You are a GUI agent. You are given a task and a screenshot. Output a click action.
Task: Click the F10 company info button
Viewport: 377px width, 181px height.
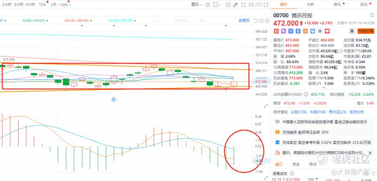pos(259,4)
